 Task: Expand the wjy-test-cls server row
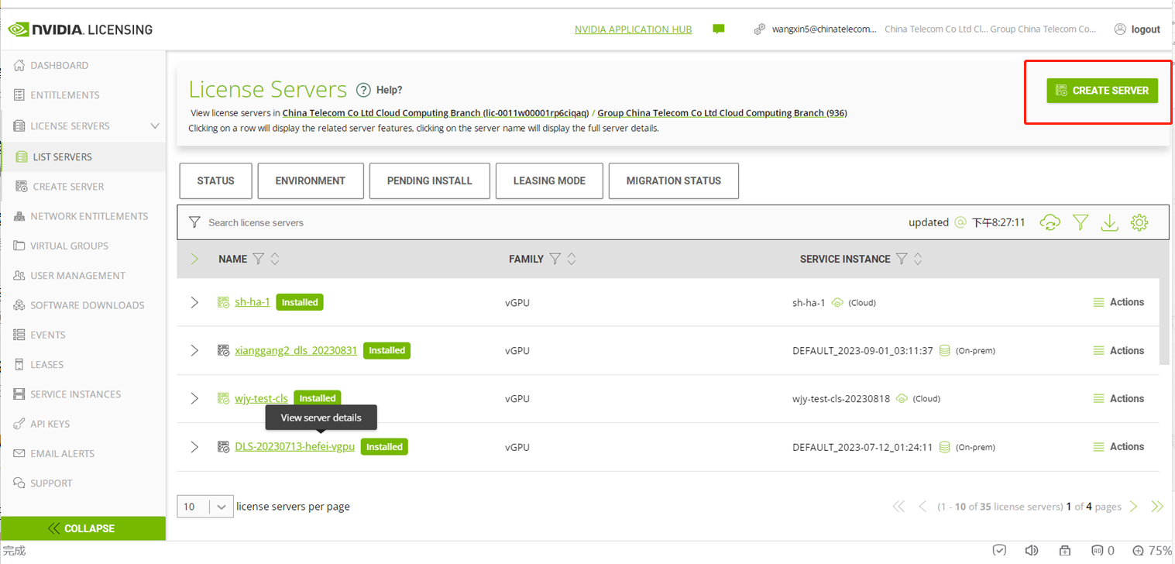(194, 398)
